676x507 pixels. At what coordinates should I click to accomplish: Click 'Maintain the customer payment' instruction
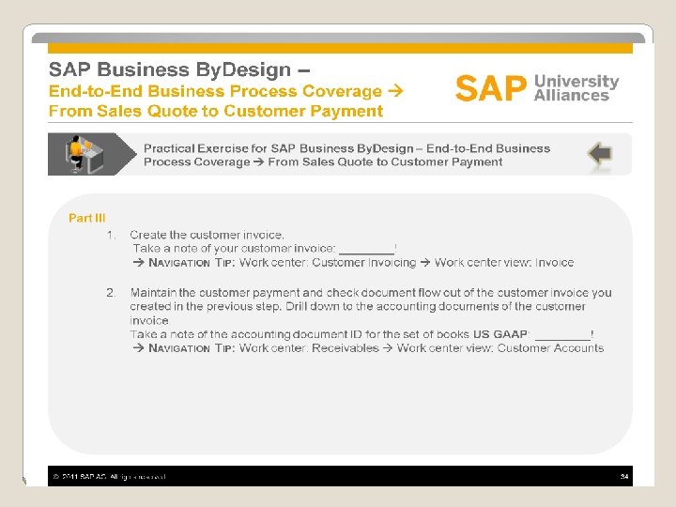click(x=371, y=306)
